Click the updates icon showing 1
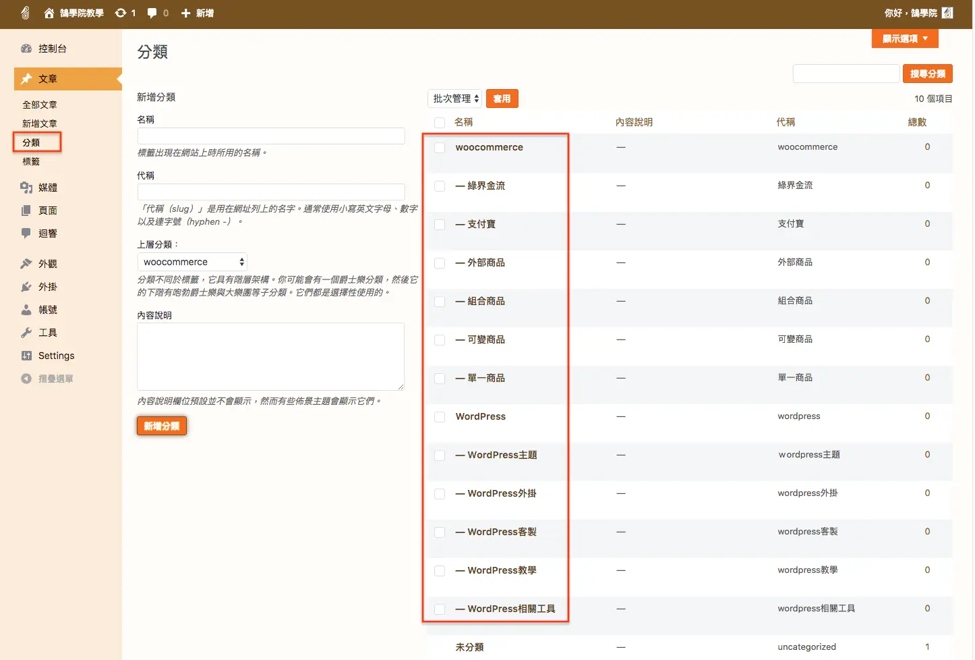The width and height of the screenshot is (975, 660). pyautogui.click(x=121, y=13)
